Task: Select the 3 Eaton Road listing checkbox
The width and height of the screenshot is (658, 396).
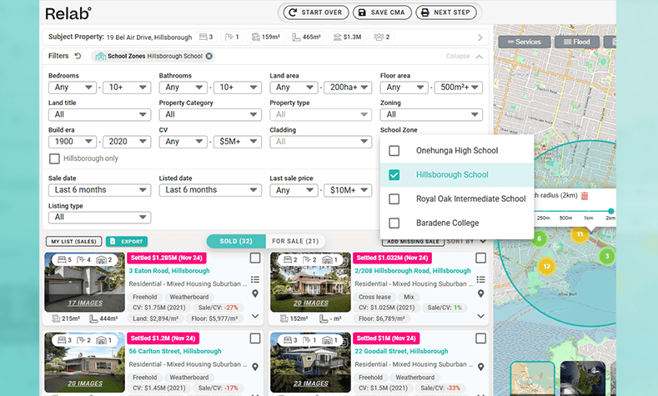Action: tap(255, 258)
